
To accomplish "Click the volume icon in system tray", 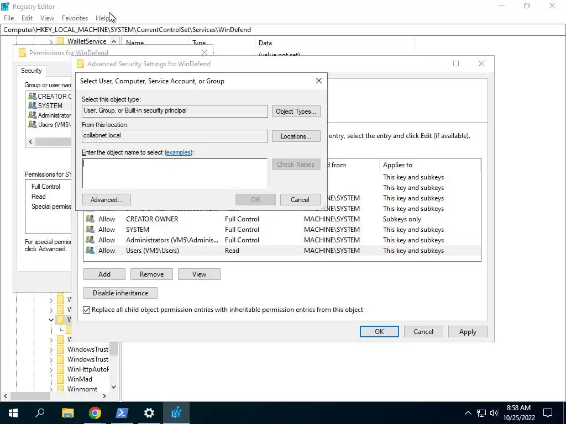I will 494,413.
